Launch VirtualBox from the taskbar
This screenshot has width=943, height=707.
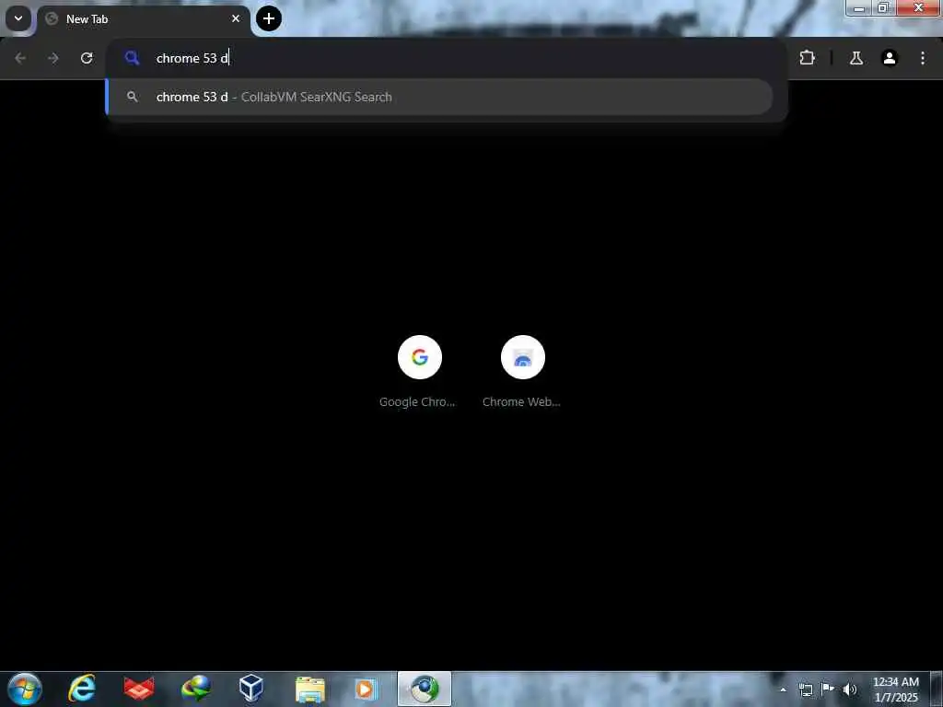click(250, 689)
